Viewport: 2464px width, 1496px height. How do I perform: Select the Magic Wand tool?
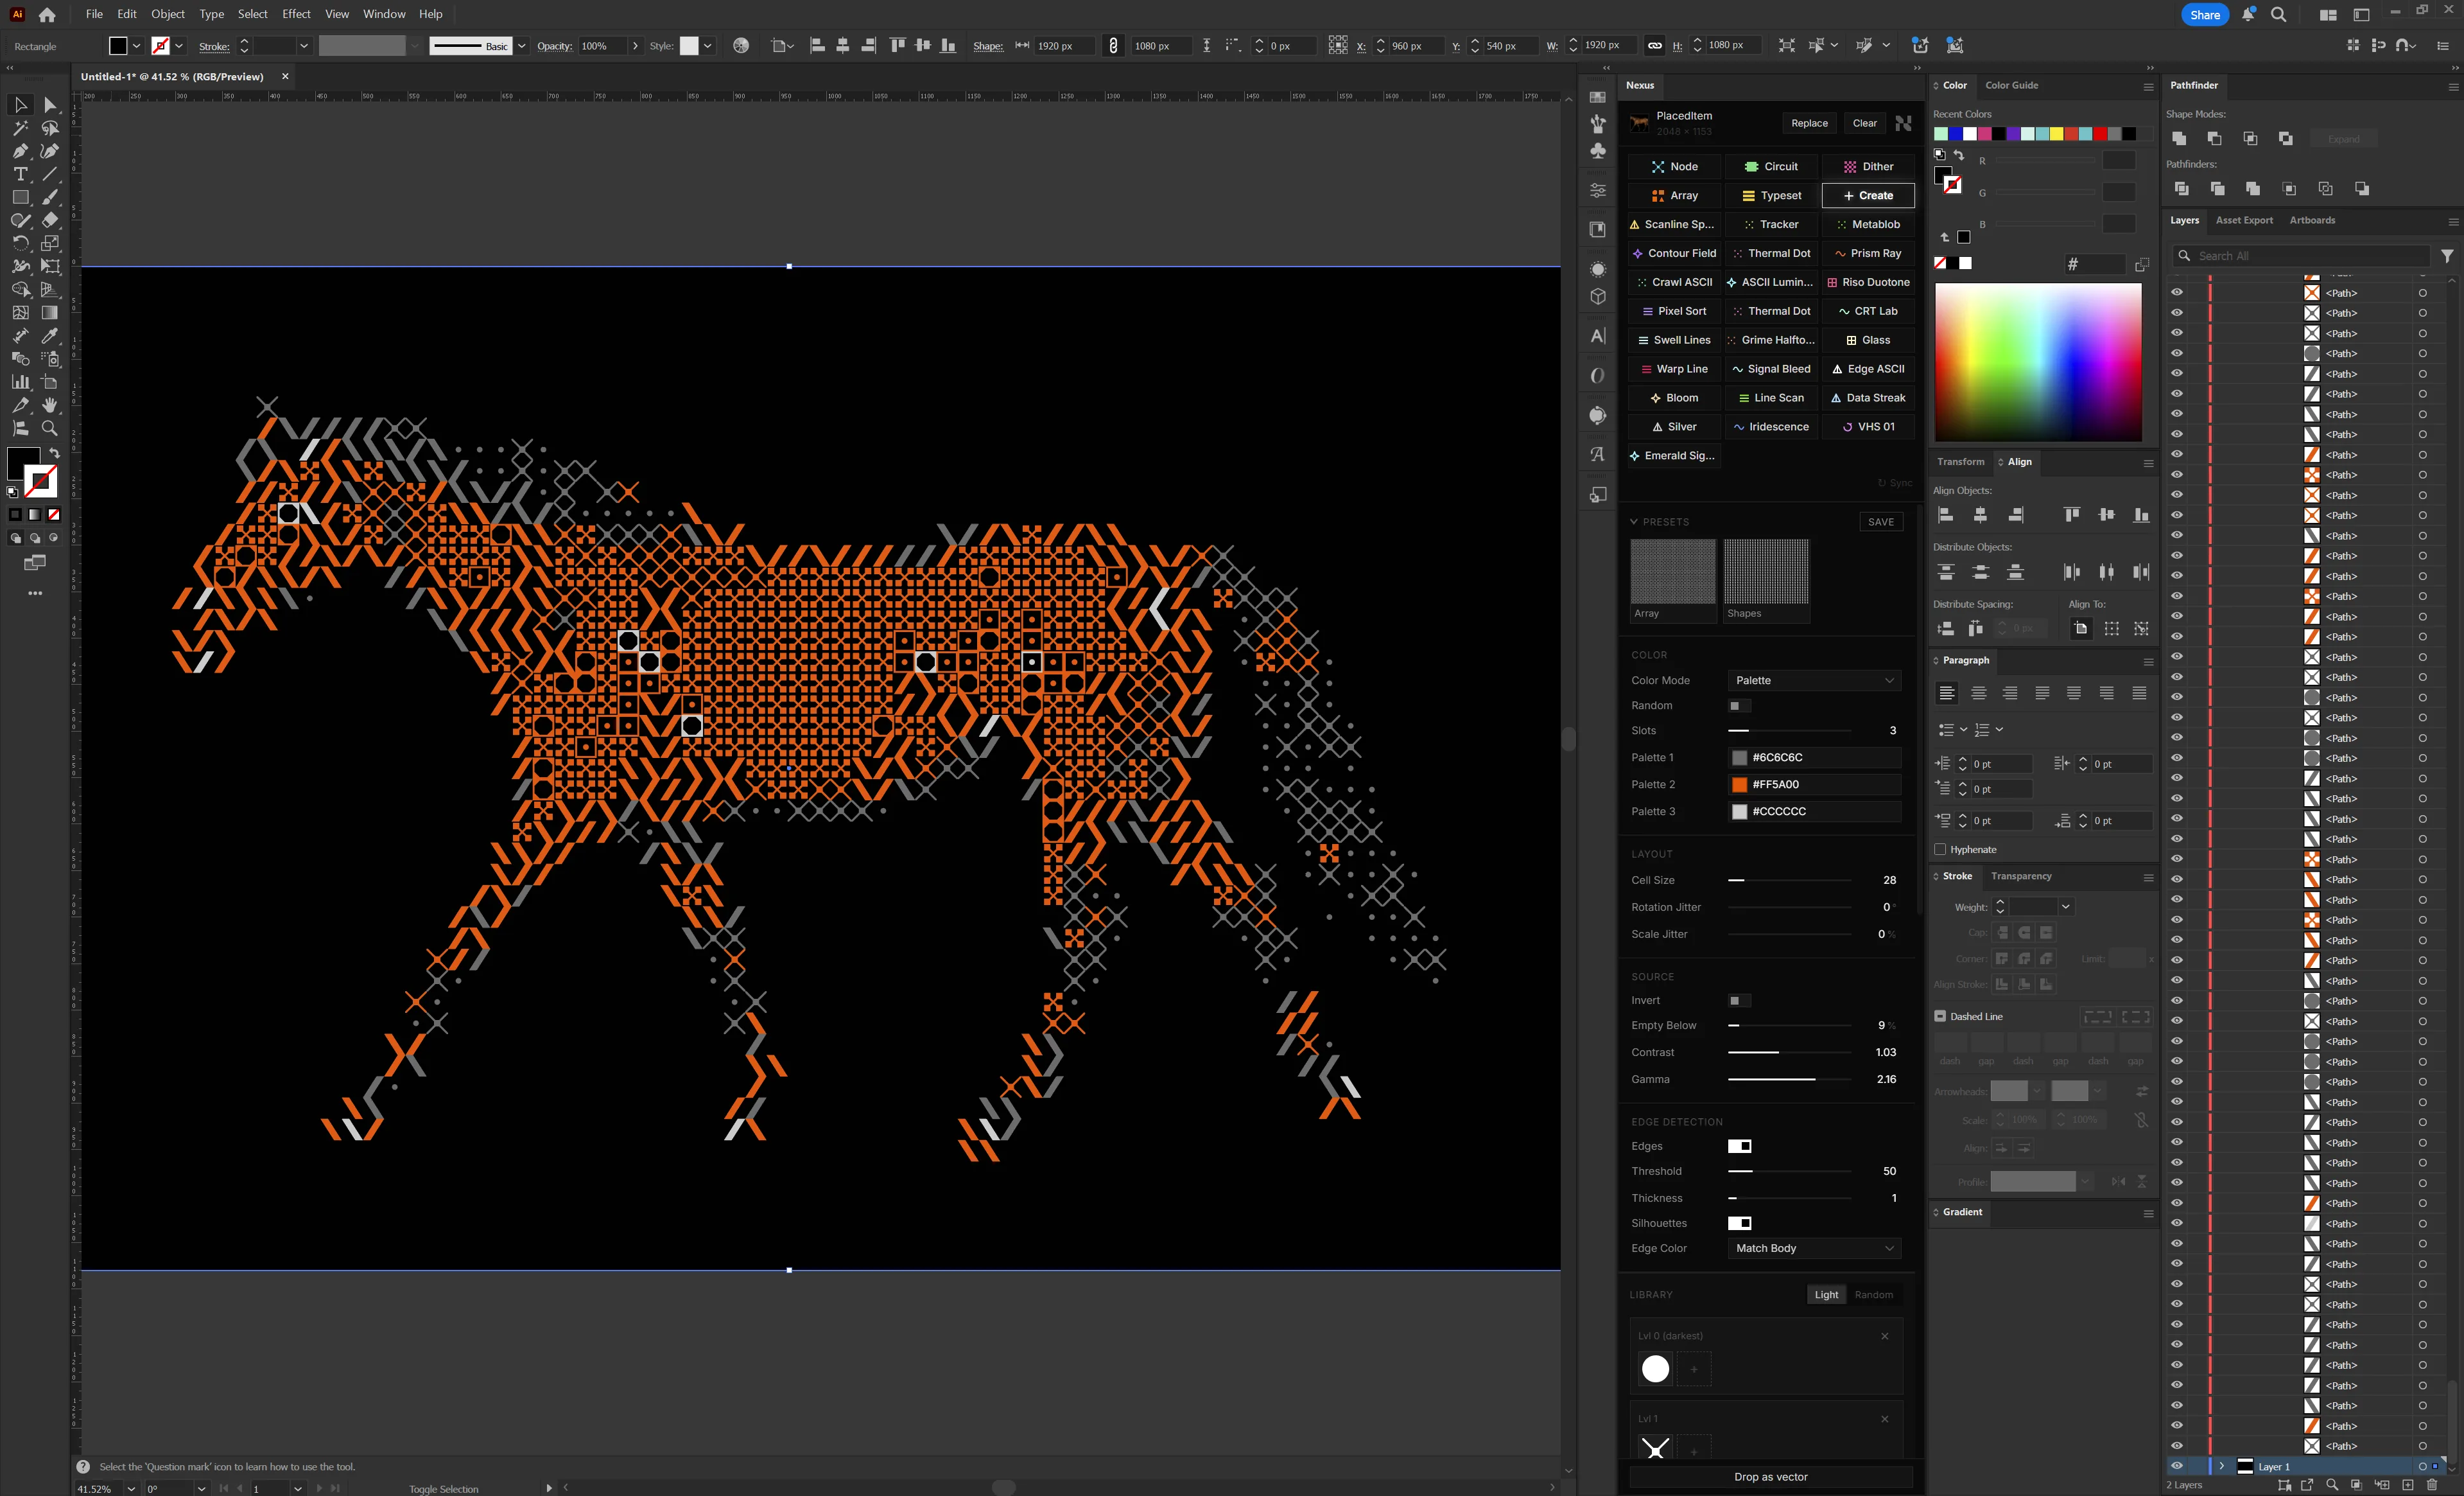(x=20, y=128)
